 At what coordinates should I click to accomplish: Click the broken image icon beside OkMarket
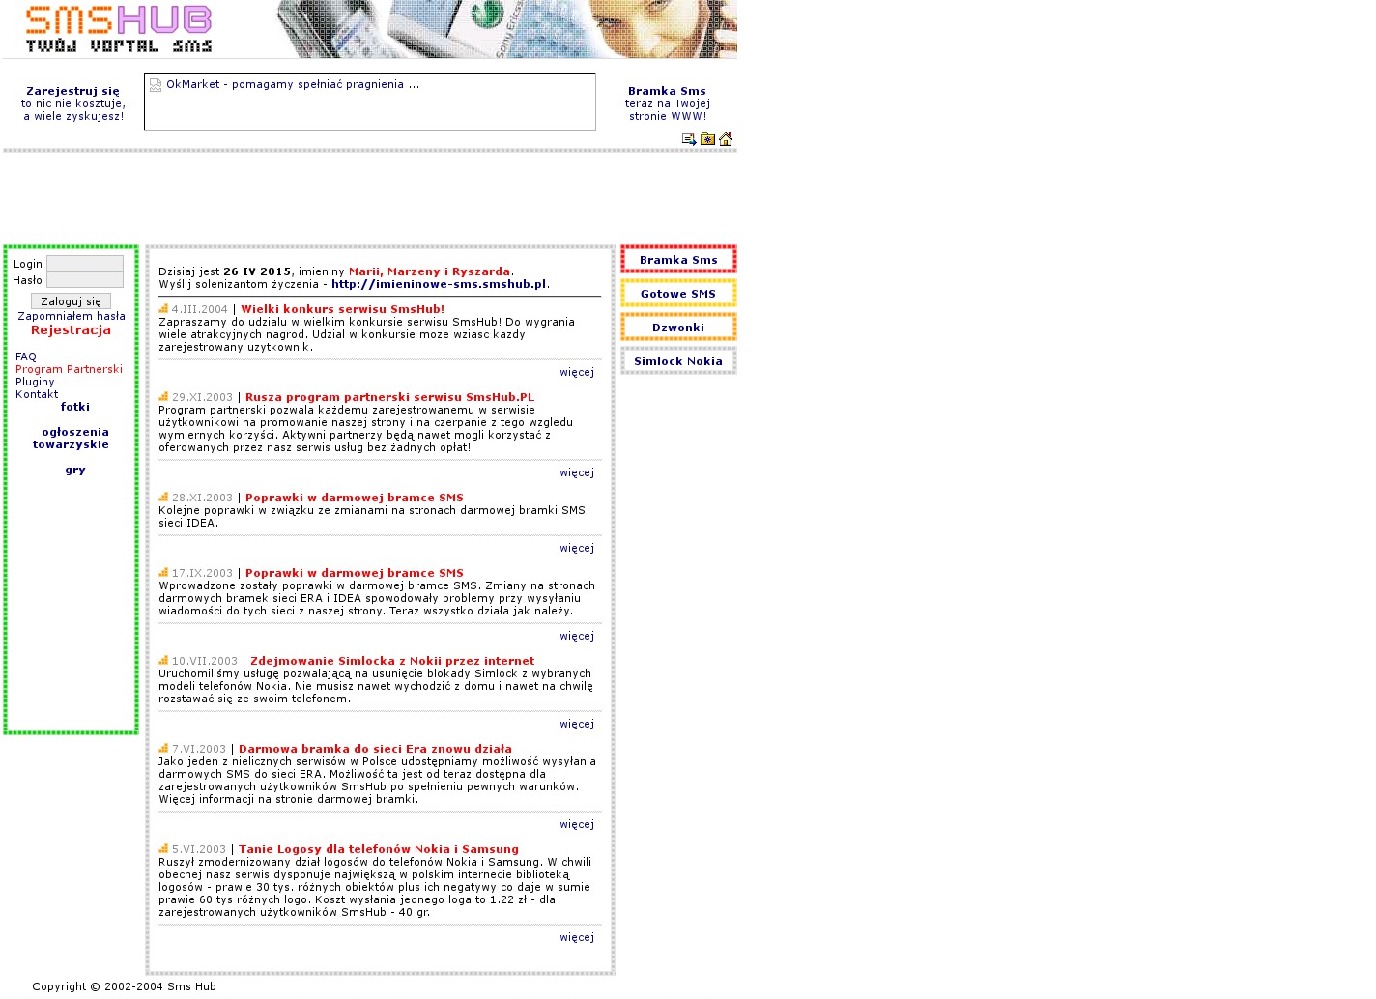coord(156,85)
